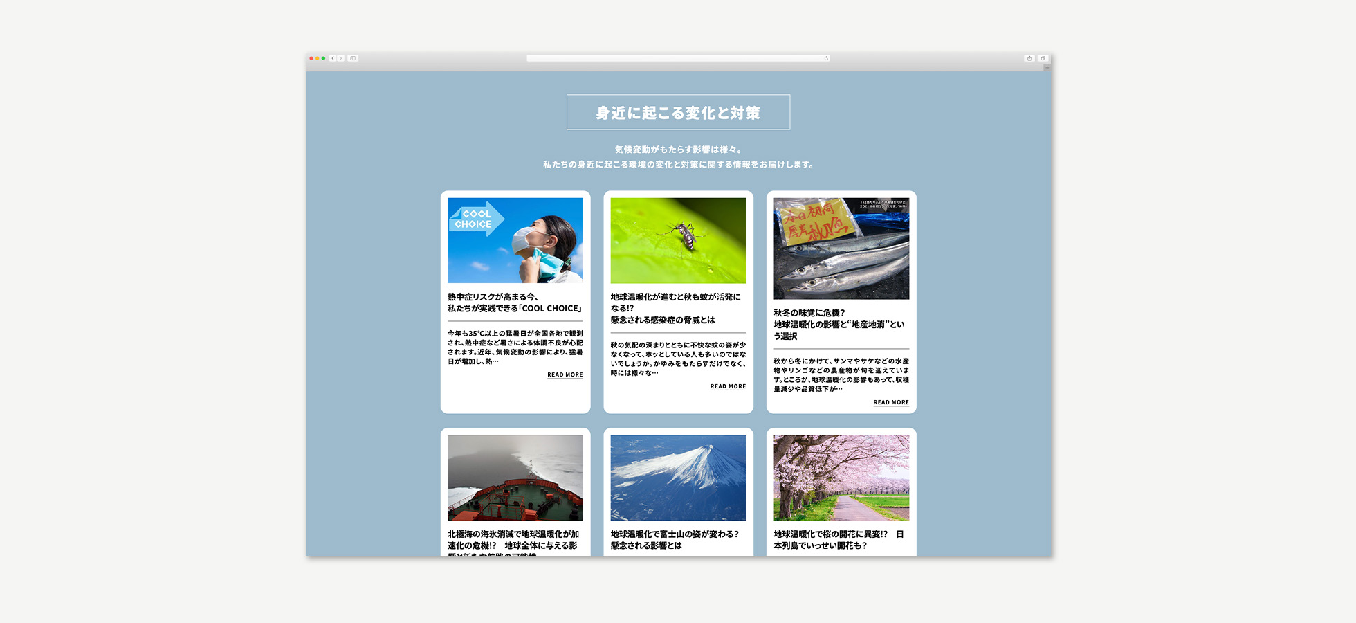Viewport: 1356px width, 623px height.
Task: Open the cherry blossom path thumbnail
Action: [841, 478]
